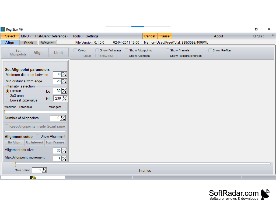
Task: Click Minimum distance between stepper arrows
Action: coord(64,74)
